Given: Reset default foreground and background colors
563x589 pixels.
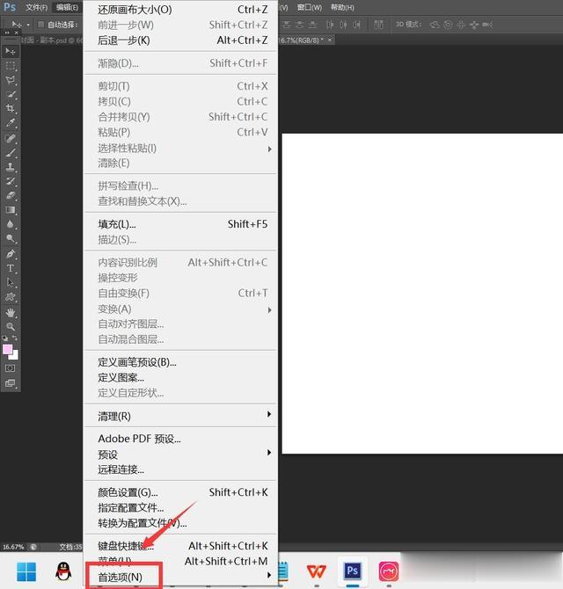Looking at the screenshot, I should (5, 338).
